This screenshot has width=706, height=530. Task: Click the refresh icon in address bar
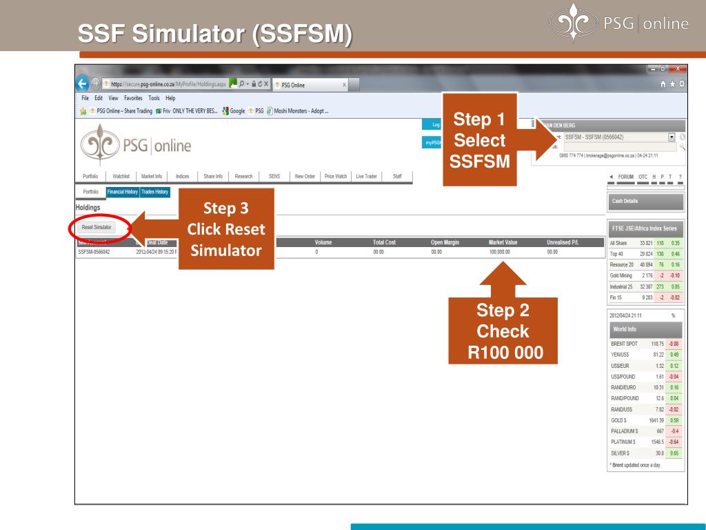point(260,84)
